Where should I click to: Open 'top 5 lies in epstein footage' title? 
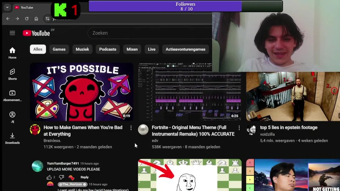pyautogui.click(x=289, y=128)
